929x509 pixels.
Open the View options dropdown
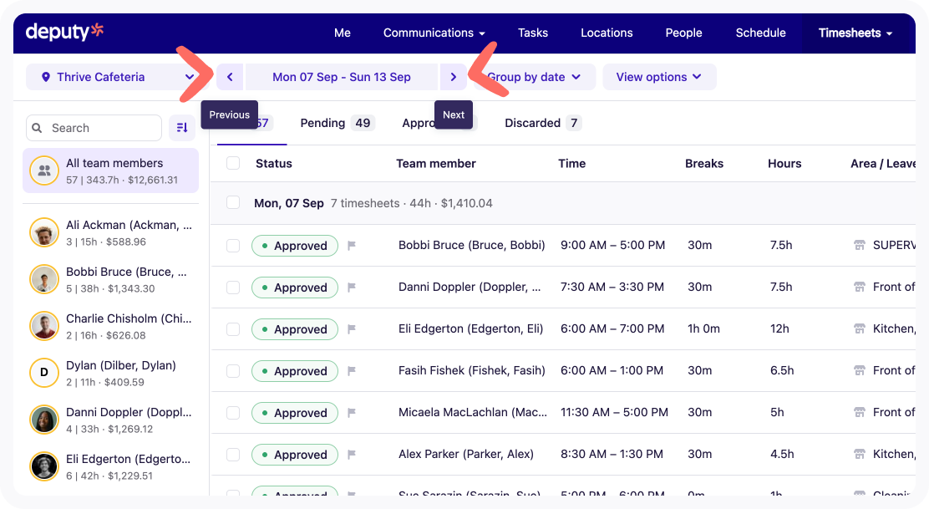659,77
